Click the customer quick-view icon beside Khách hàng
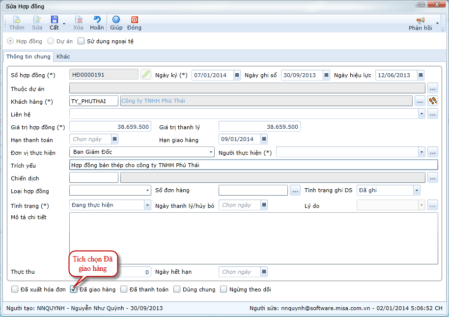 (x=433, y=101)
